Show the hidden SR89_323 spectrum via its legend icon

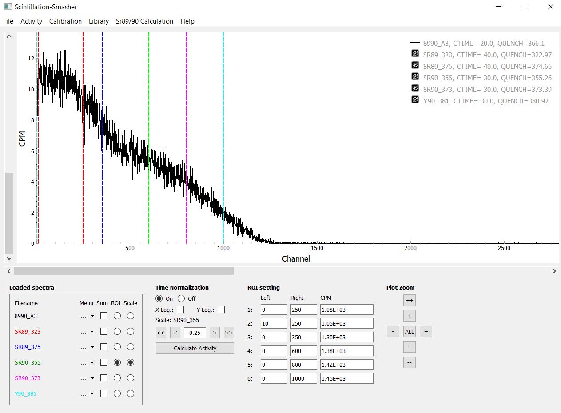point(415,53)
